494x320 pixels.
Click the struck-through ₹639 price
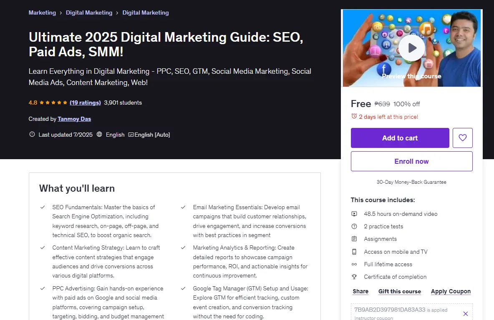[382, 104]
